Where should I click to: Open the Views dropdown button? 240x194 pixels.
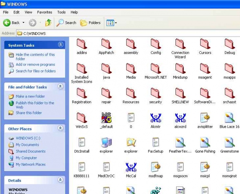[x=111, y=23]
